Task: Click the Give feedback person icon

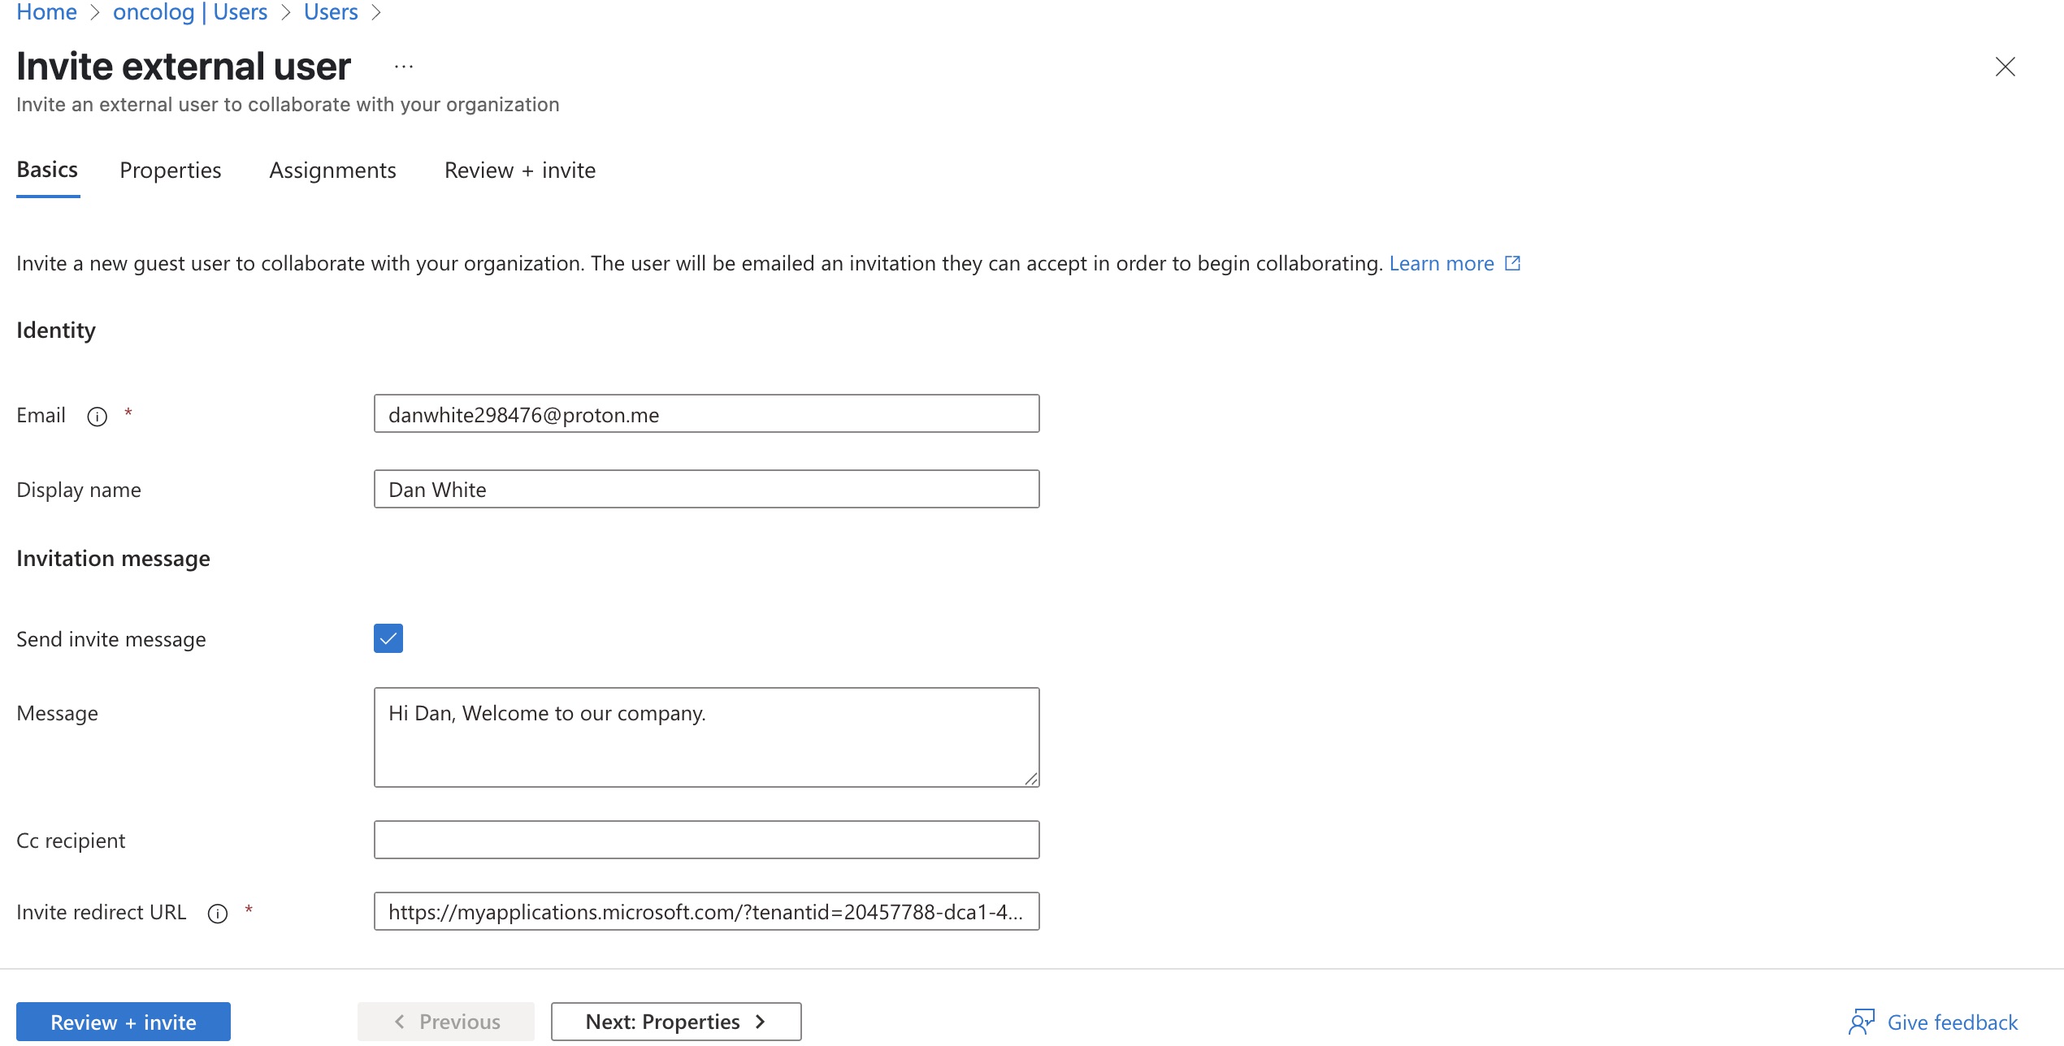Action: point(1862,1022)
